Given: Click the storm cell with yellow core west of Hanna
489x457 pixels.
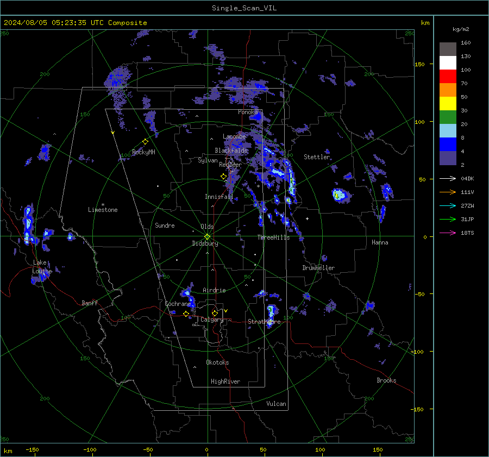Looking at the screenshot, I should pos(340,195).
